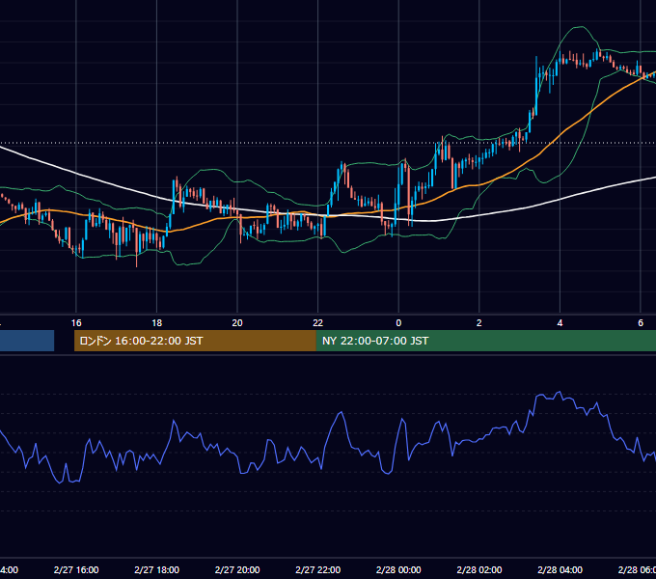
Task: Click the 2/28 02:00 date label
Action: click(479, 569)
